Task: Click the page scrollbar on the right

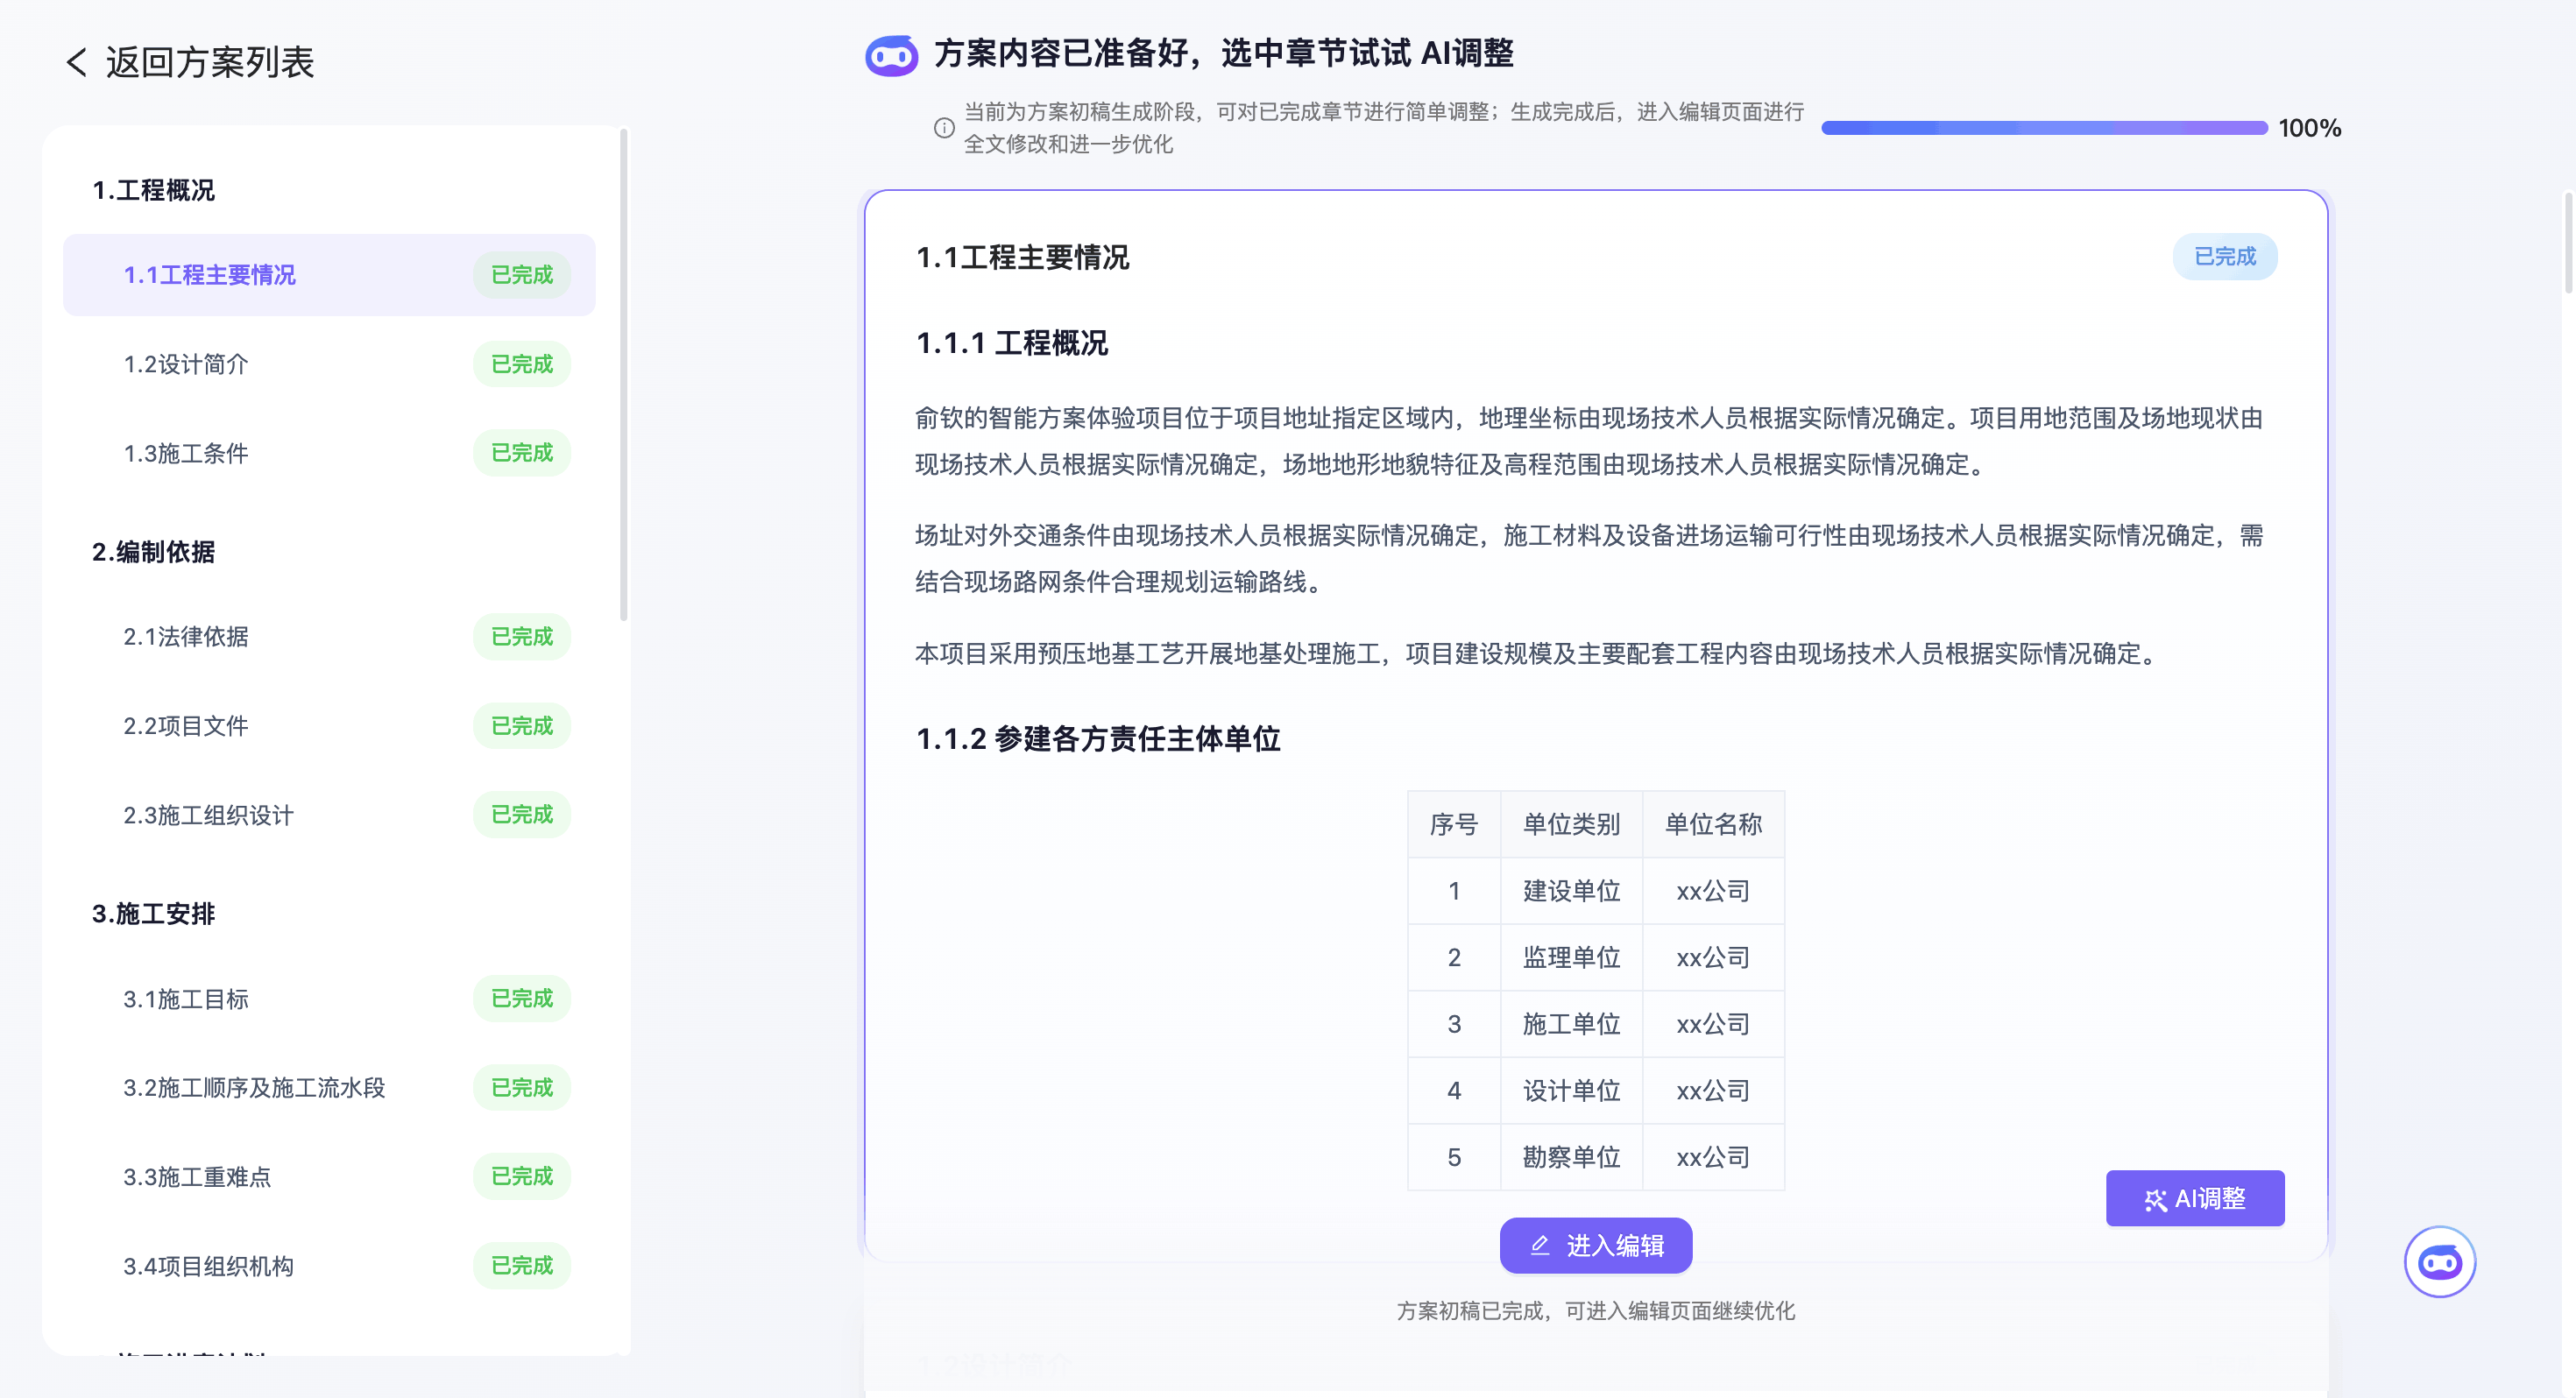Action: [x=2568, y=242]
